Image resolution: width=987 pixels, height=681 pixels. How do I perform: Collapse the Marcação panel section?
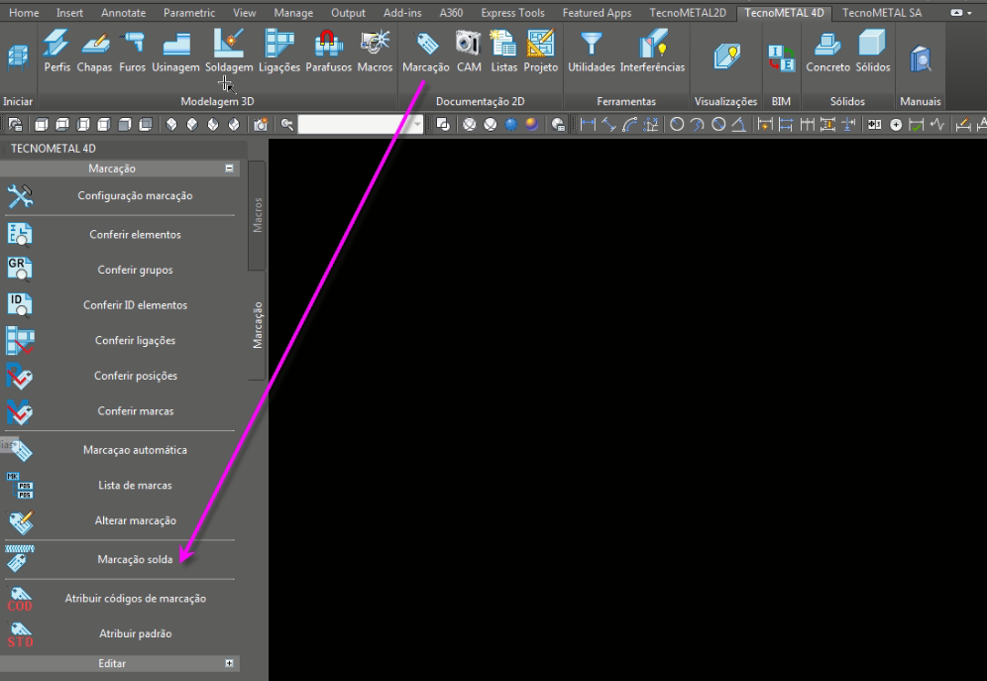pos(229,169)
